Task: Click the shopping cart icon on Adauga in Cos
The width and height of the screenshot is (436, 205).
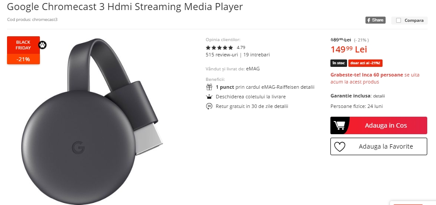Action: (339, 125)
